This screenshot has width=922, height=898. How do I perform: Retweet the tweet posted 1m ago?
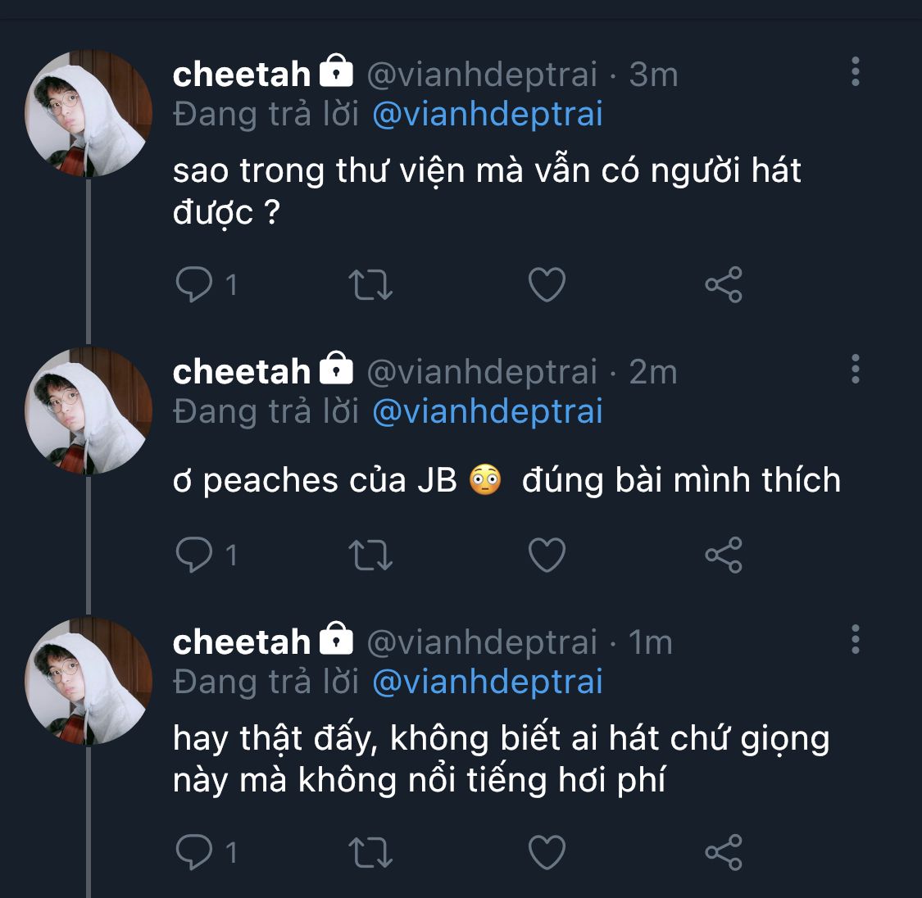click(x=370, y=853)
